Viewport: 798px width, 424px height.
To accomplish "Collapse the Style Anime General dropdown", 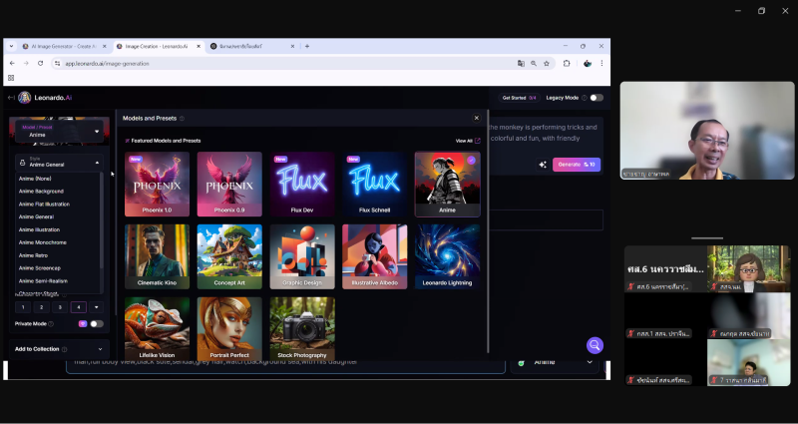I will pos(59,163).
